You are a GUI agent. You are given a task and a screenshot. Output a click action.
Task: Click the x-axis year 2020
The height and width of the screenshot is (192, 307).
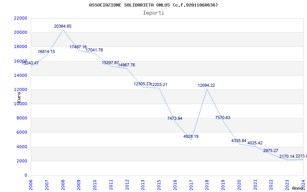[239, 185]
